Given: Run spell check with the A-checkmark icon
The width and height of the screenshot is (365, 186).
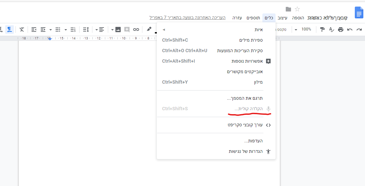Looking at the screenshot, I should tap(331, 30).
